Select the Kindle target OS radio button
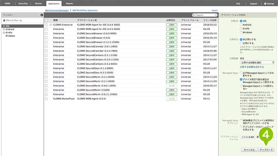 tap(241, 29)
